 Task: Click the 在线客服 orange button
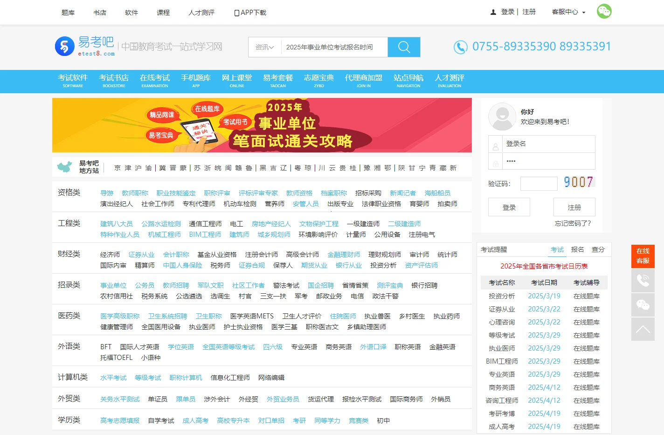point(643,256)
